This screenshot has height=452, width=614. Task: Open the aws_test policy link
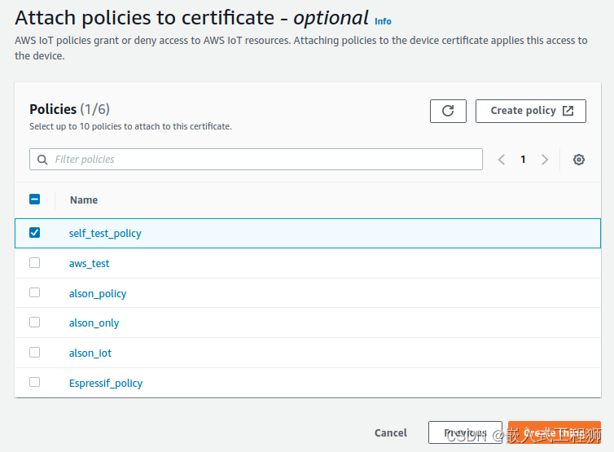[89, 264]
